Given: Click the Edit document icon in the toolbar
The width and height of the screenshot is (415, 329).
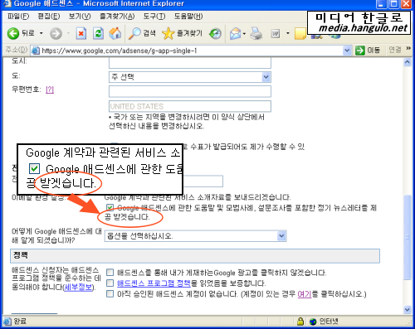Looking at the screenshot, I should tap(276, 34).
